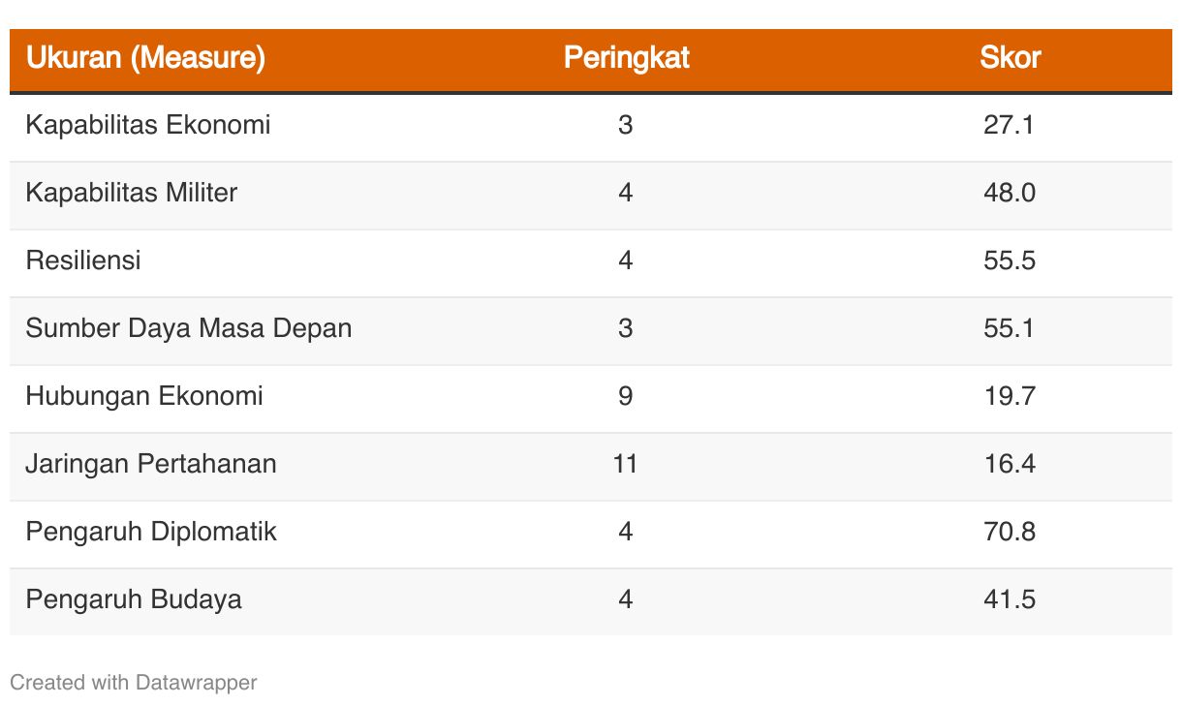Click the score value 27.1
Image resolution: width=1182 pixels, height=705 pixels.
pyautogui.click(x=1010, y=125)
